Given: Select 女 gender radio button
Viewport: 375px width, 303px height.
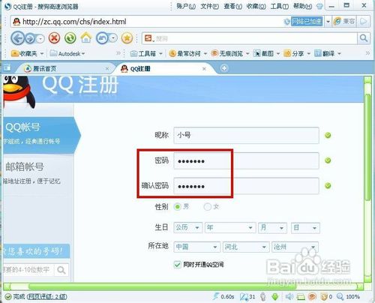Looking at the screenshot, I should coord(208,207).
